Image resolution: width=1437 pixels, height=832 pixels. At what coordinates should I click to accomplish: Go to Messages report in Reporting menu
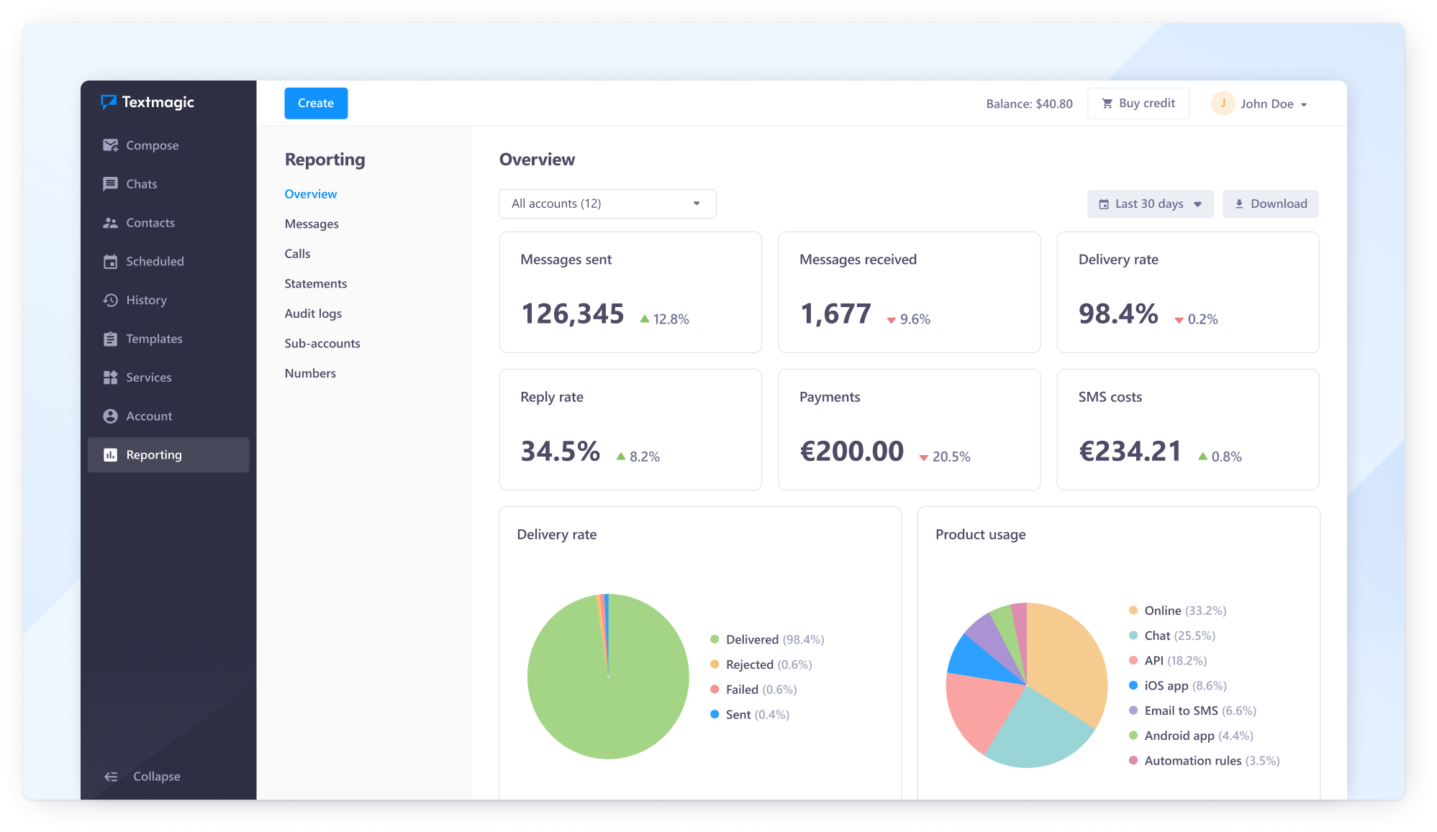312,224
